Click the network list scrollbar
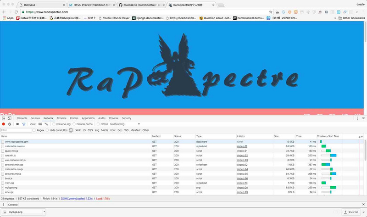The width and height of the screenshot is (367, 217). click(x=365, y=150)
